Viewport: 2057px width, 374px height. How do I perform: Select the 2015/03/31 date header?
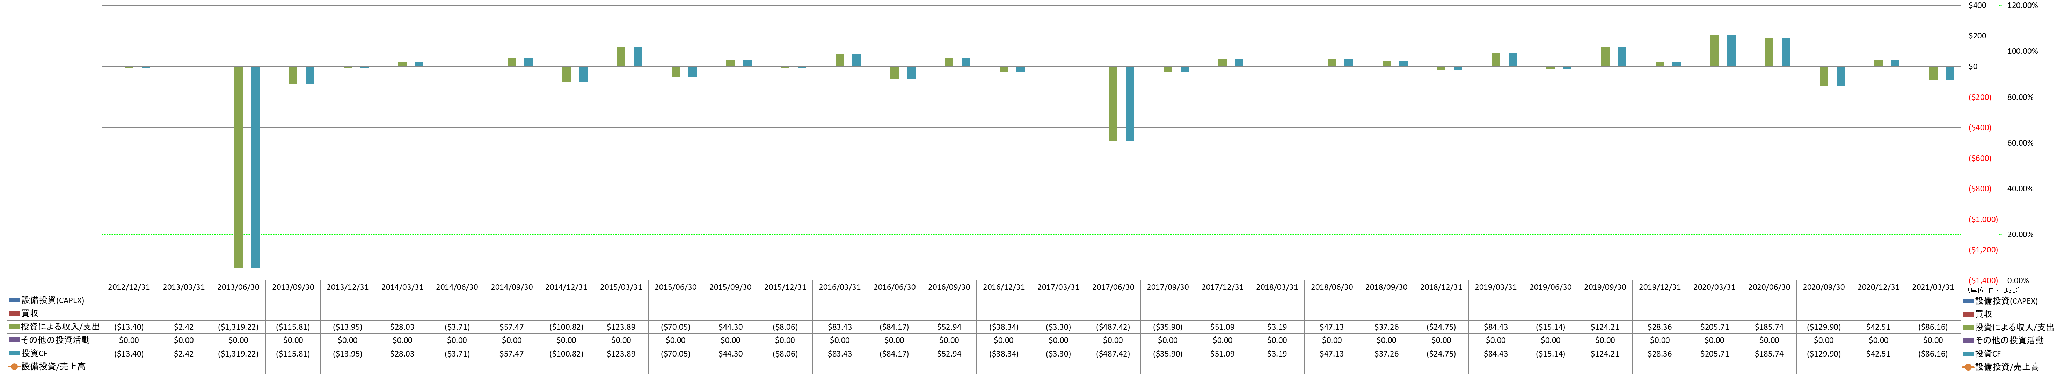(x=621, y=287)
